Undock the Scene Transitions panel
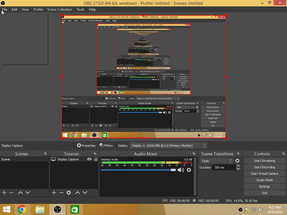Screen dimensions: 287x215 (x=238, y=154)
